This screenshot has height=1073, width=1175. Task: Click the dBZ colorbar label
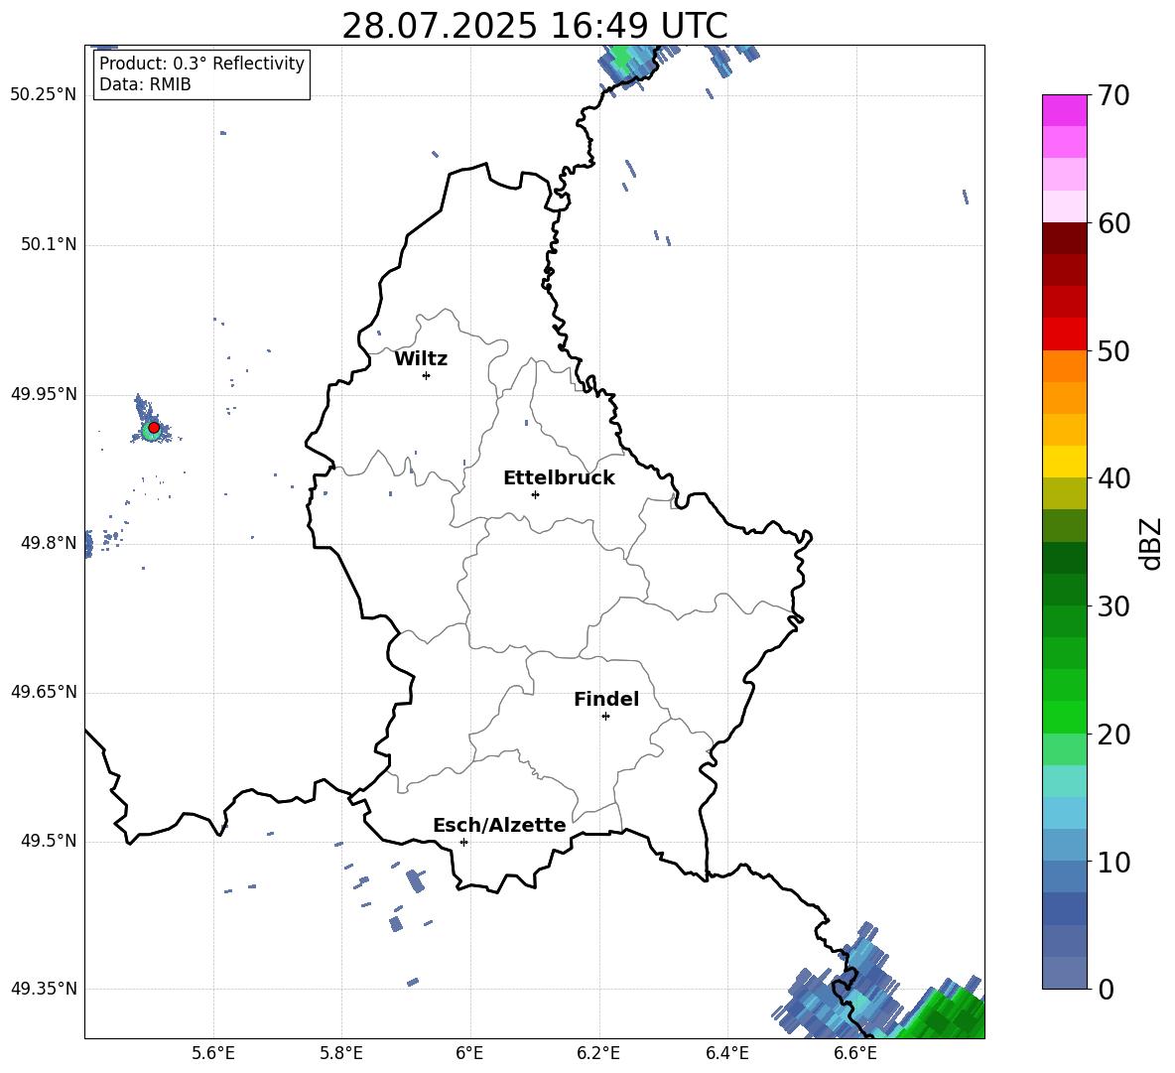pyautogui.click(x=1152, y=543)
